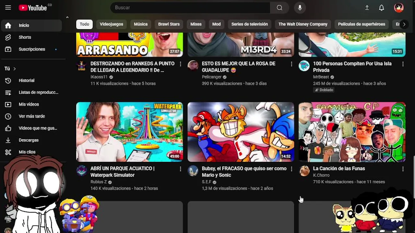The width and height of the screenshot is (415, 233).
Task: Open iKaoss11 channel avatar
Action: point(81,66)
